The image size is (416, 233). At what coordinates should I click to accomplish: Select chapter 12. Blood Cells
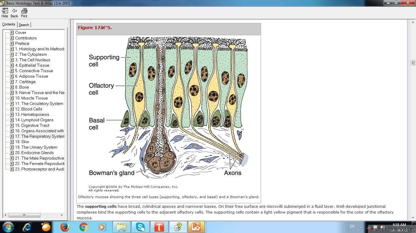tap(32, 109)
